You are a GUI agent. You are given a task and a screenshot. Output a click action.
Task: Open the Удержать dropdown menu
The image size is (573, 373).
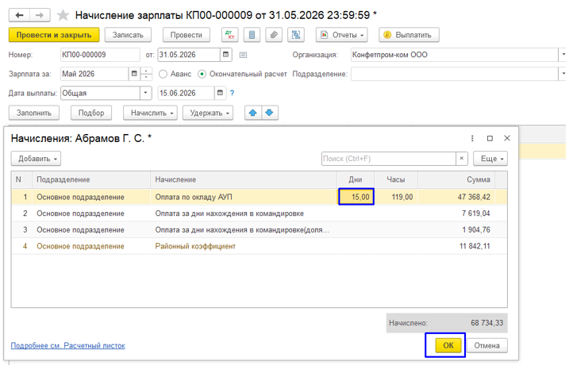[x=208, y=113]
